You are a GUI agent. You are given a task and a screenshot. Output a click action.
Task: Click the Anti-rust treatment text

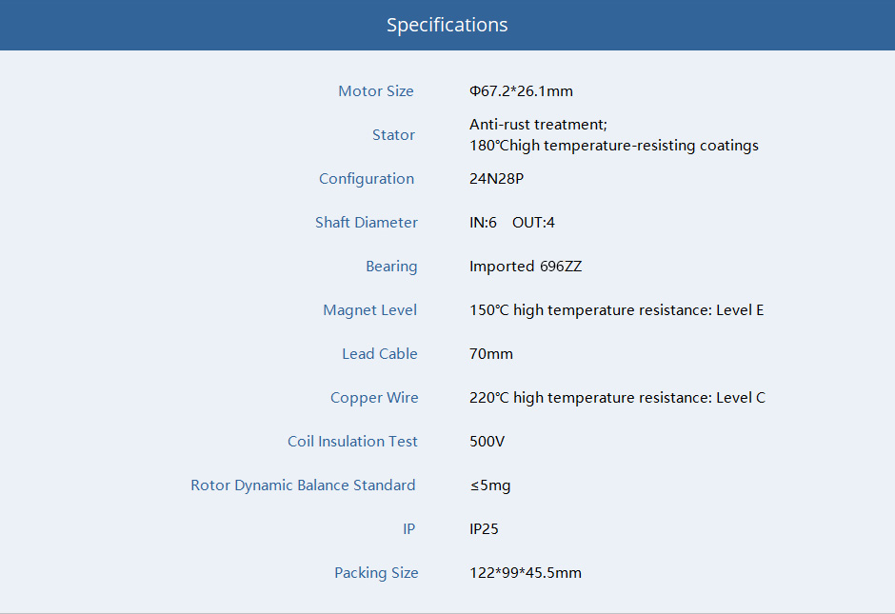538,125
